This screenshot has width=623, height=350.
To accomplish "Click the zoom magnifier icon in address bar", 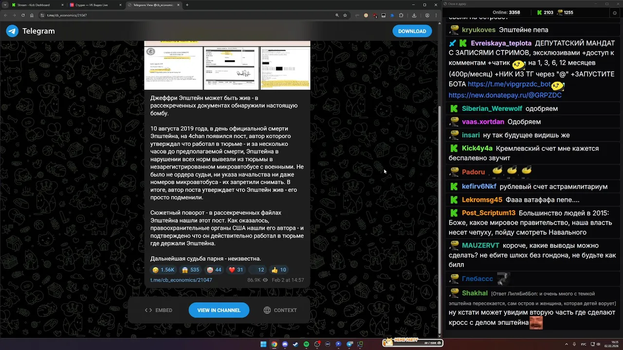I will click(x=337, y=15).
